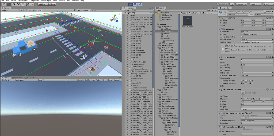Select the Hand tool in the toolbar
This screenshot has height=136, width=274.
pyautogui.click(x=4, y=4)
